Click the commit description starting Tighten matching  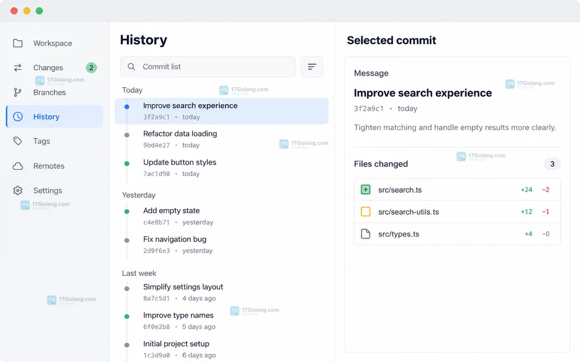[455, 127]
